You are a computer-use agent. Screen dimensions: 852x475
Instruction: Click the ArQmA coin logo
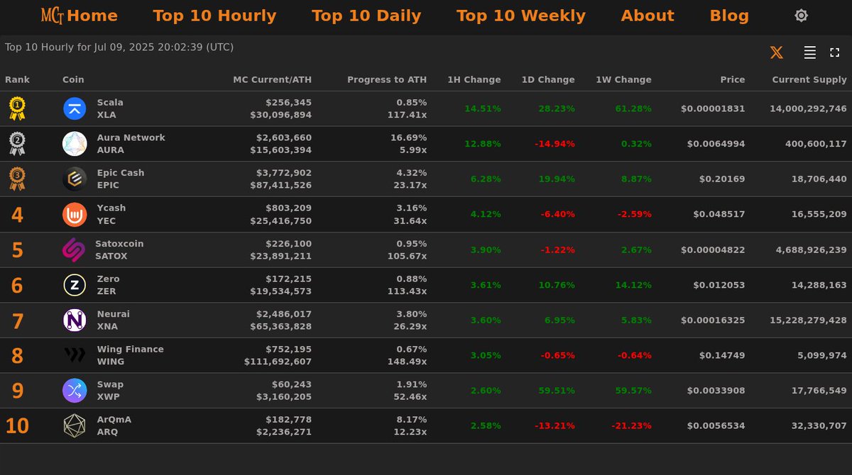click(75, 426)
